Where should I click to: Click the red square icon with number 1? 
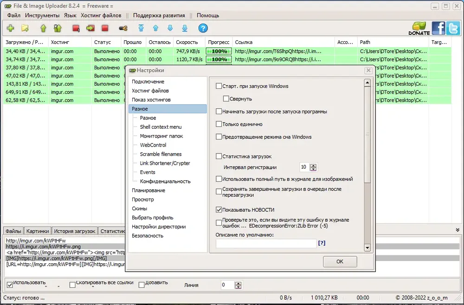pyautogui.click(x=76, y=28)
